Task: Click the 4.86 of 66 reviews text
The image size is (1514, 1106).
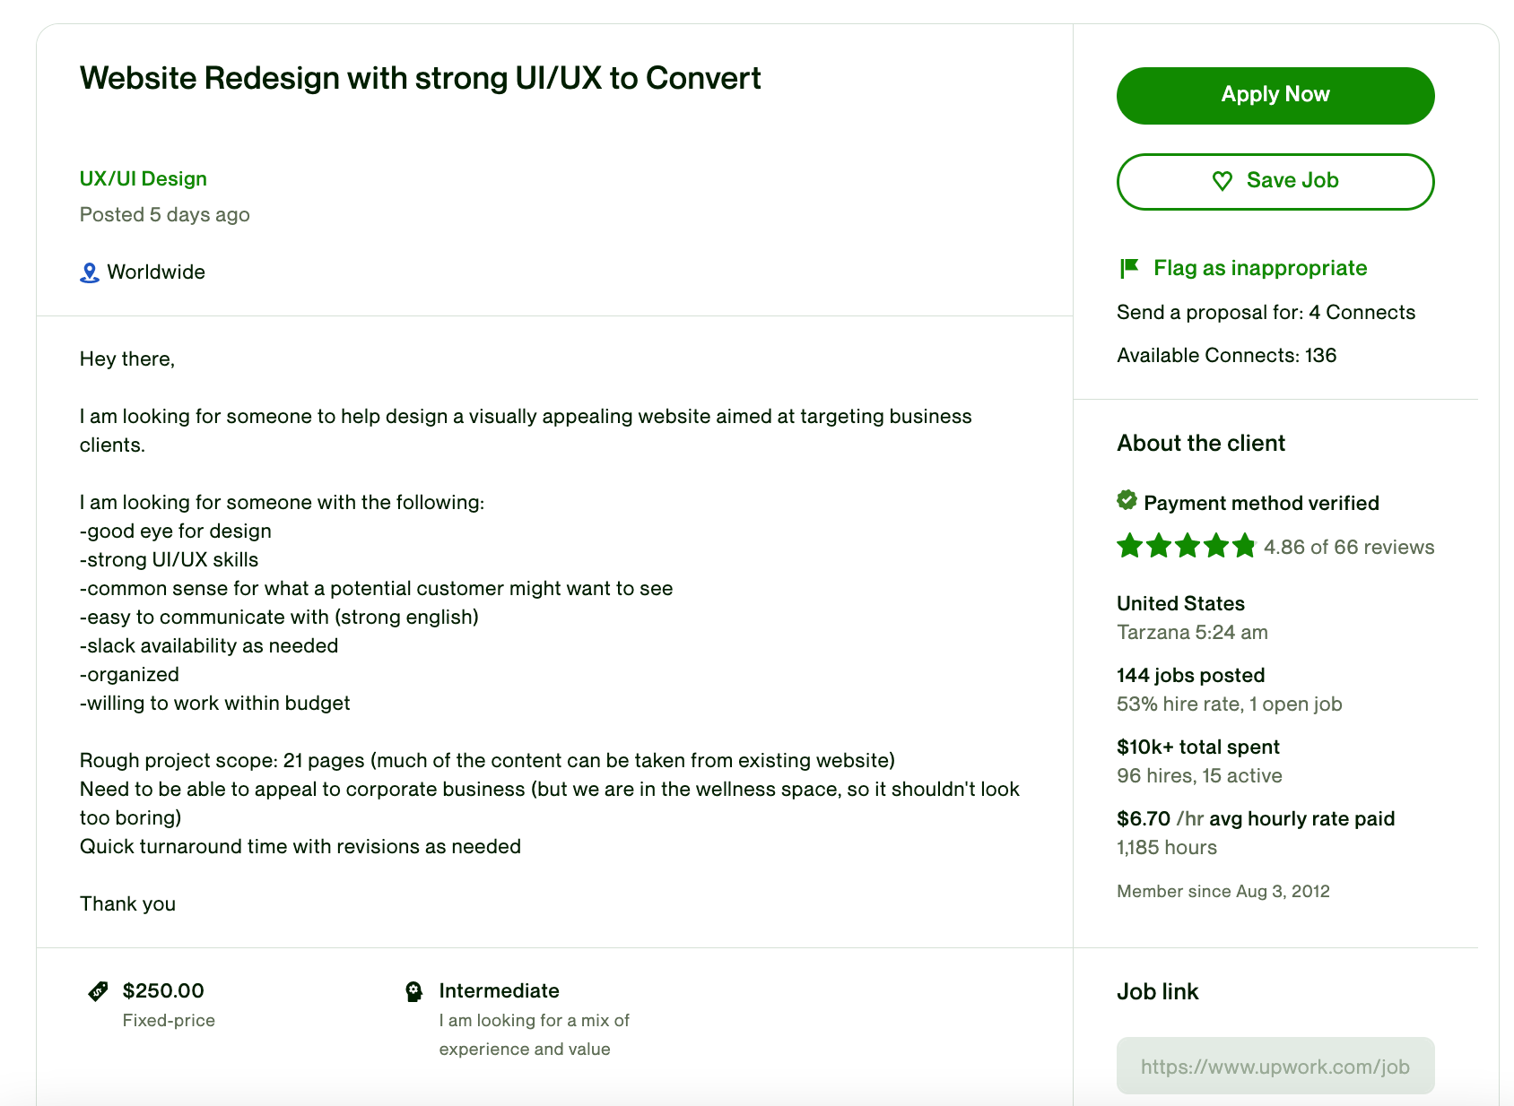Action: [x=1348, y=547]
